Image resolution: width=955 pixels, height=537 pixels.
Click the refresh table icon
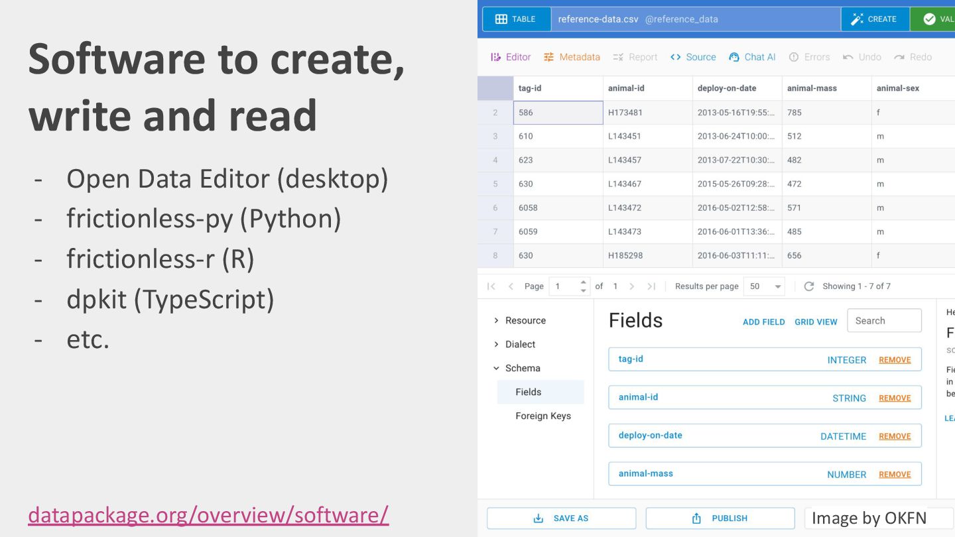tap(808, 286)
